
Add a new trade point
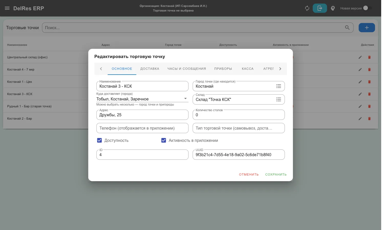tap(367, 28)
